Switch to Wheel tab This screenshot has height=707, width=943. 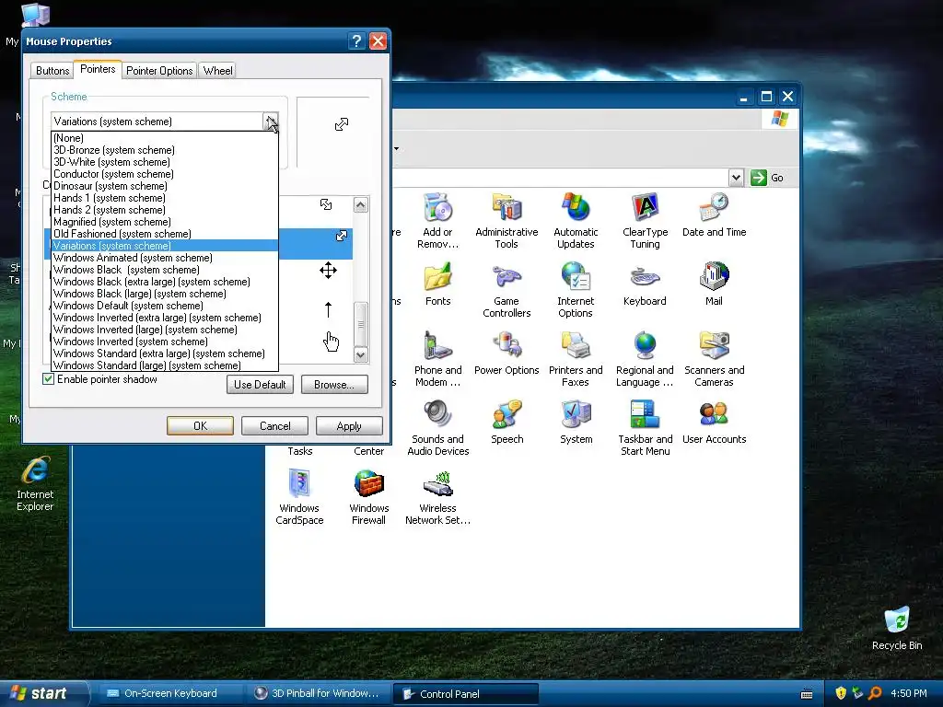(217, 71)
